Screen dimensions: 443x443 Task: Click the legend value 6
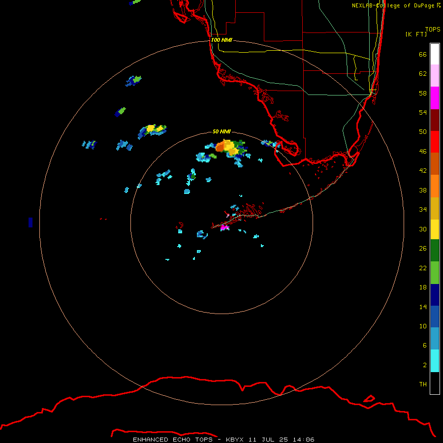[x=425, y=346]
